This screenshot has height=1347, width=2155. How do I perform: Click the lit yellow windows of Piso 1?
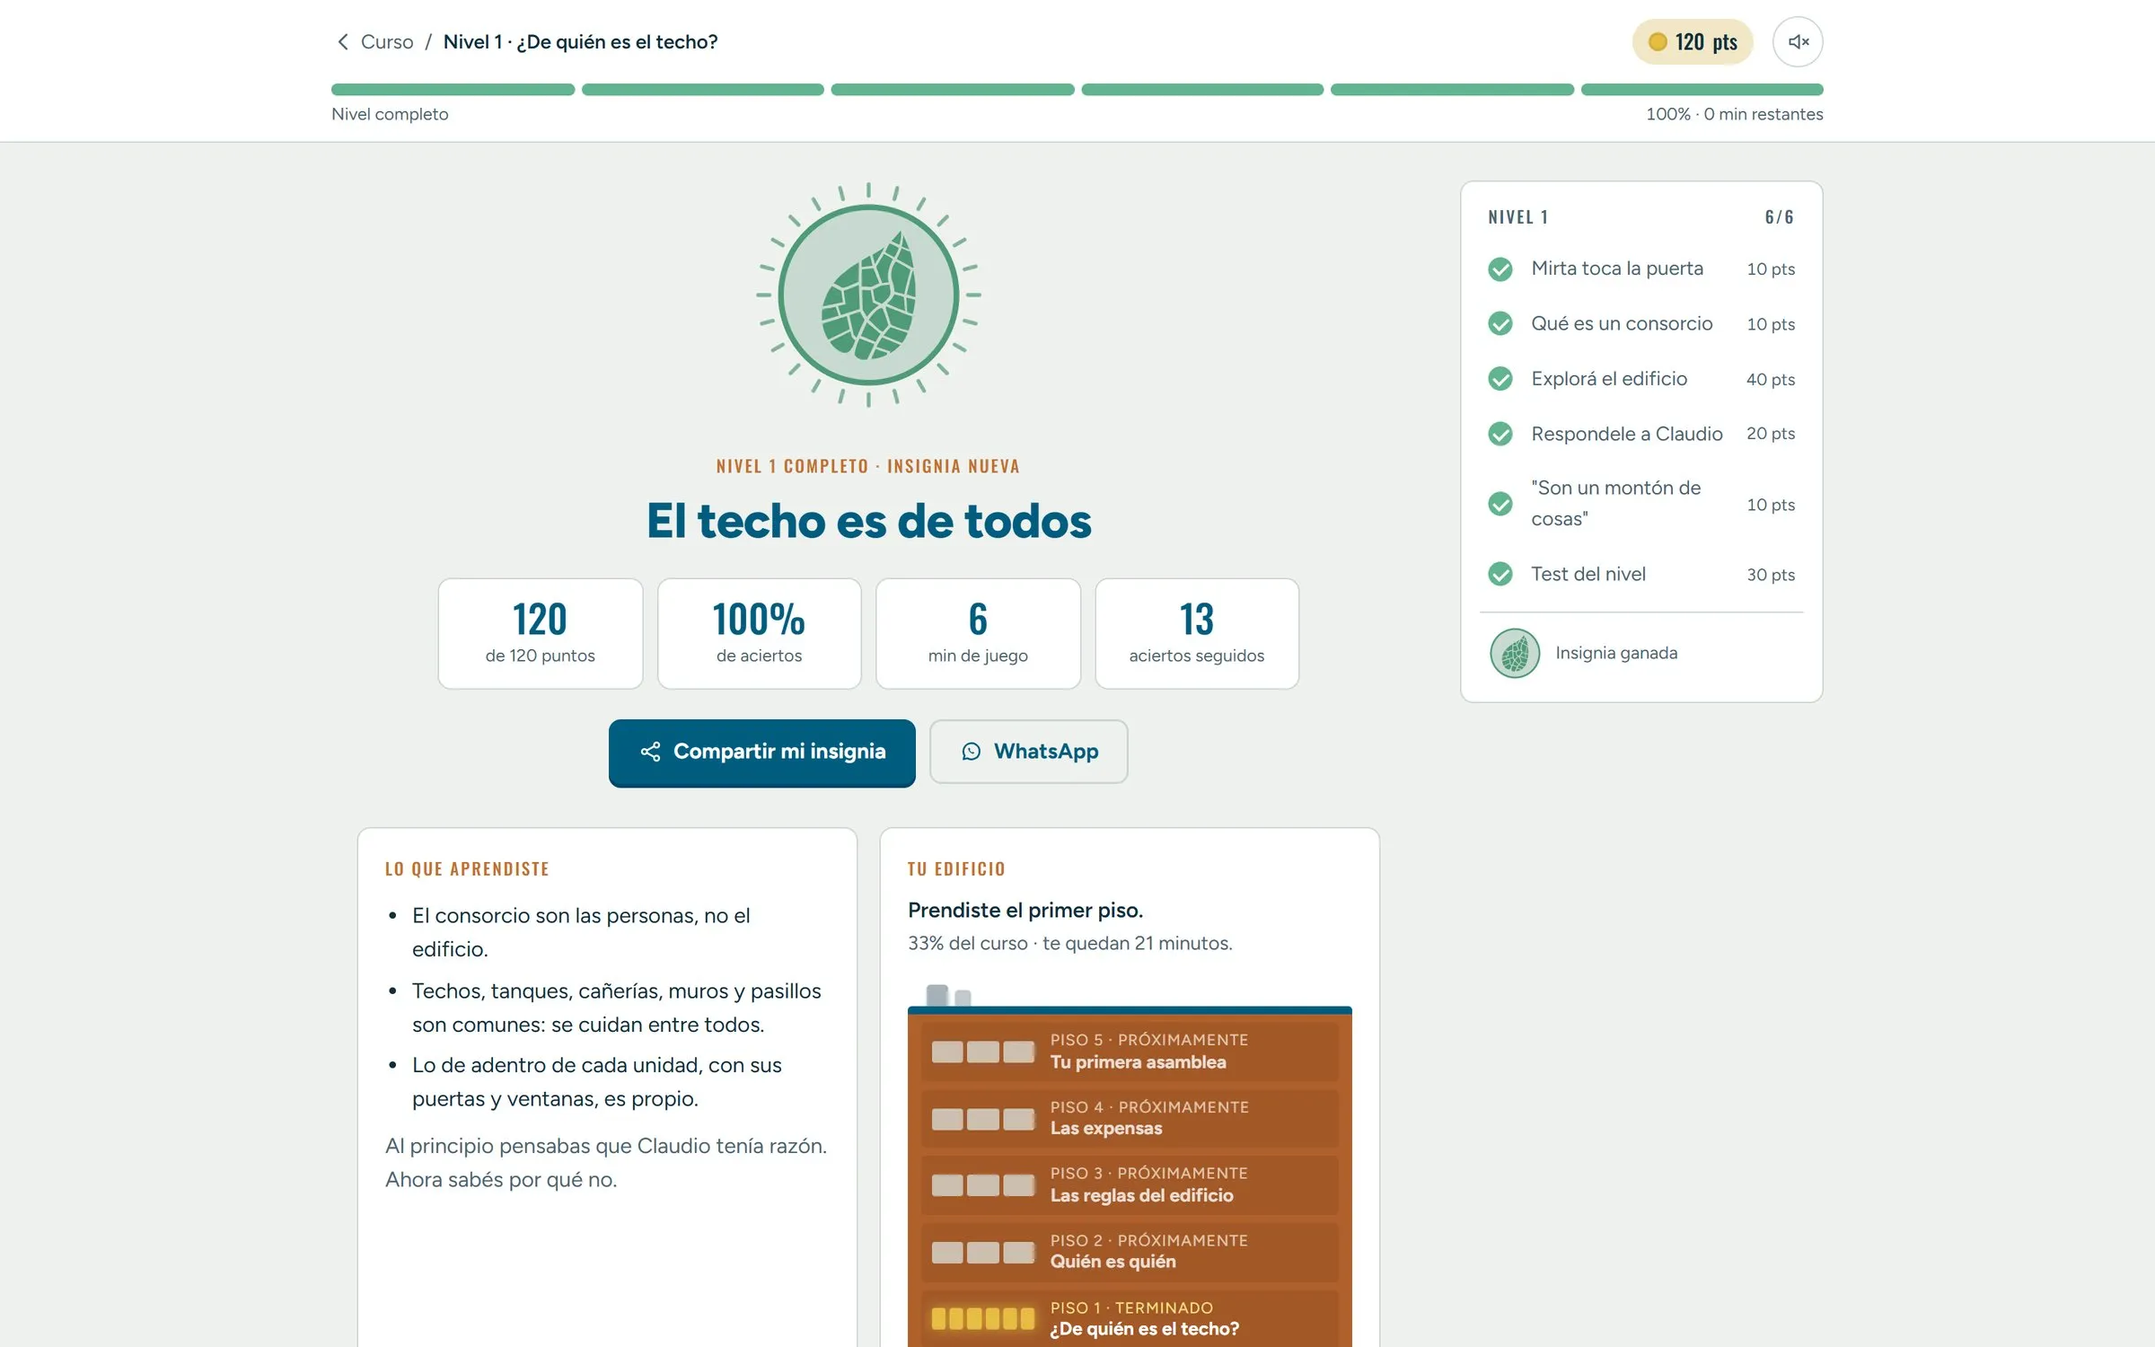[982, 1318]
